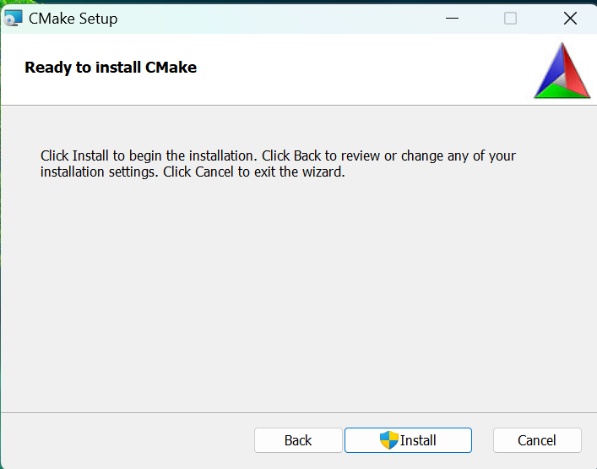Viewport: 597px width, 469px height.
Task: Click the divider line above the buttons
Action: point(299,412)
